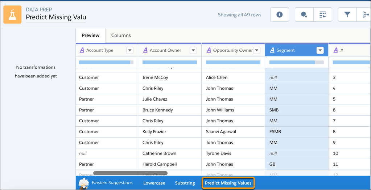Click the text type icon for # column

(336, 50)
